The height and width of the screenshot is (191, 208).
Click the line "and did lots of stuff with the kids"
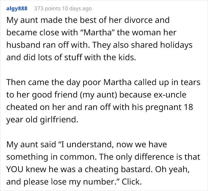click(71, 57)
